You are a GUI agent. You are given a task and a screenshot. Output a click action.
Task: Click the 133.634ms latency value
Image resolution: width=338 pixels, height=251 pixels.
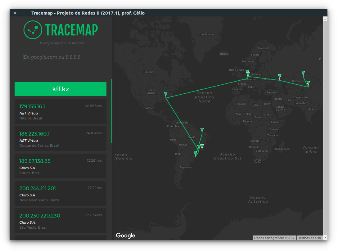pyautogui.click(x=93, y=215)
